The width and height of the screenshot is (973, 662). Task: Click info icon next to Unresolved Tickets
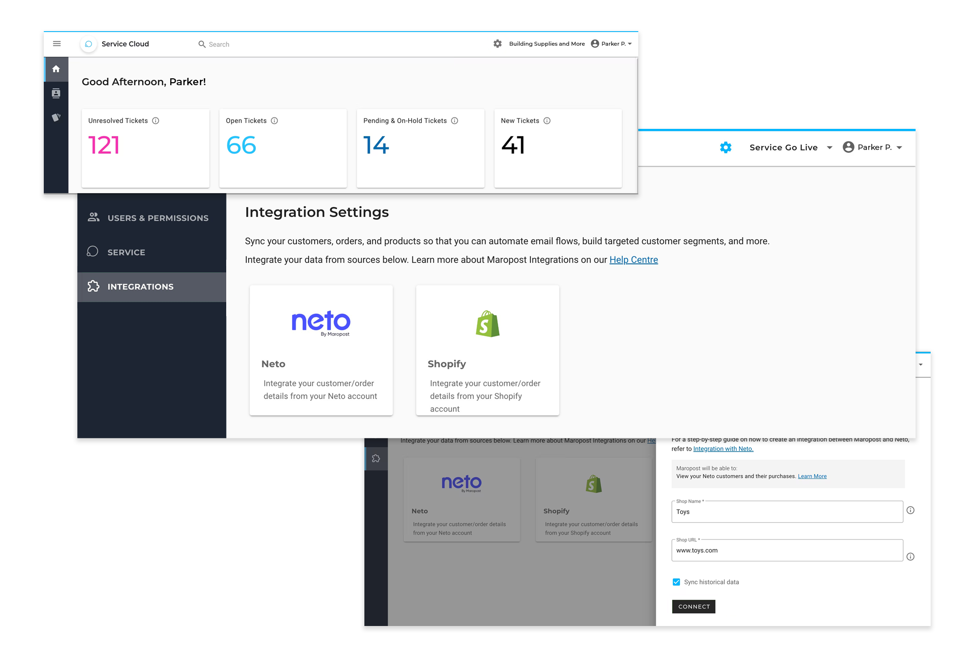pyautogui.click(x=156, y=121)
